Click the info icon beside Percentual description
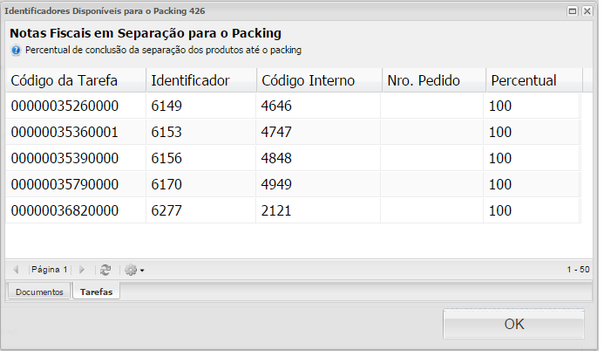This screenshot has width=604, height=357. tap(16, 51)
